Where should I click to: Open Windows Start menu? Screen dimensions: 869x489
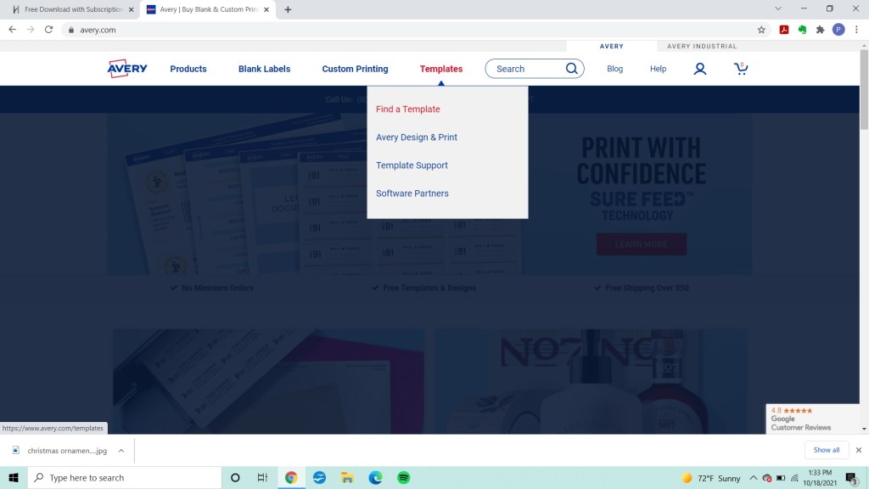(14, 477)
